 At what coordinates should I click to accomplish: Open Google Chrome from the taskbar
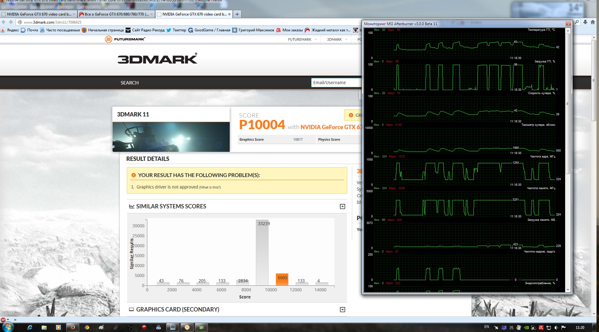click(x=87, y=327)
